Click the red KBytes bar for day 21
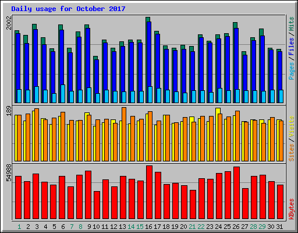 coord(193,204)
